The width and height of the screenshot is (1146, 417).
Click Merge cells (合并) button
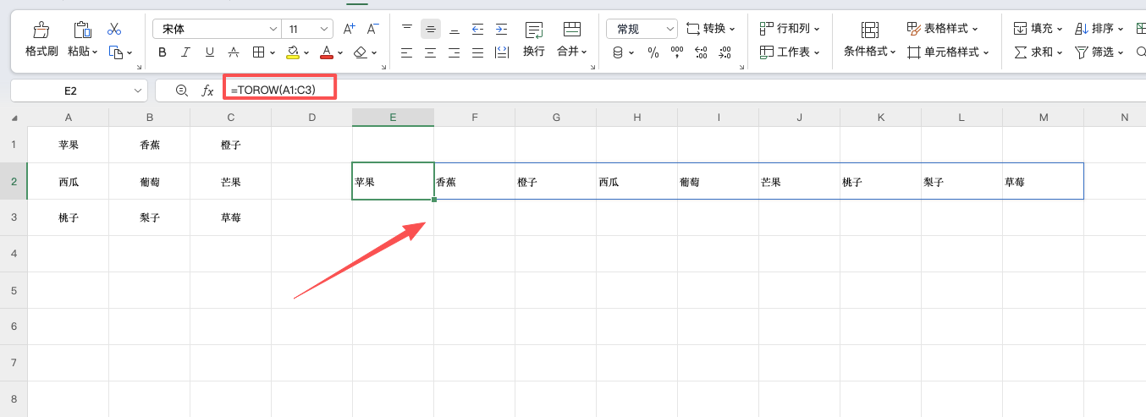pyautogui.click(x=573, y=40)
